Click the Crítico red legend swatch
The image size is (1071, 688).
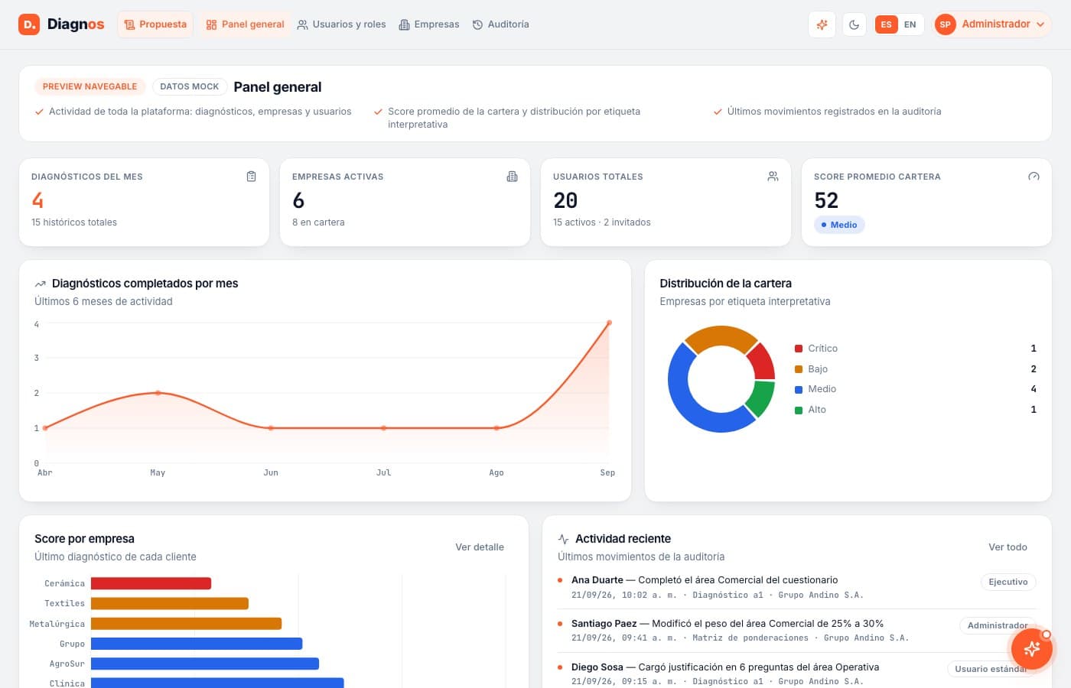click(799, 349)
